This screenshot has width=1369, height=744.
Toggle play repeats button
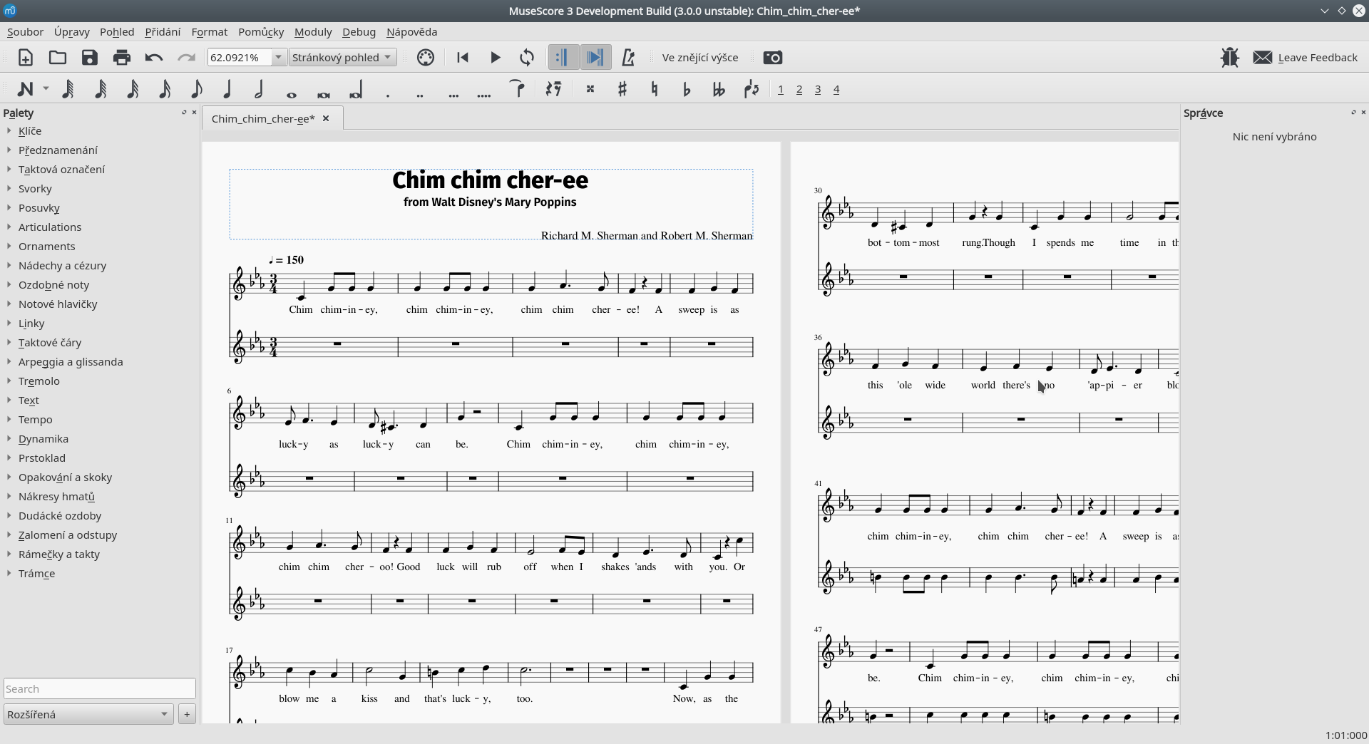coord(563,58)
